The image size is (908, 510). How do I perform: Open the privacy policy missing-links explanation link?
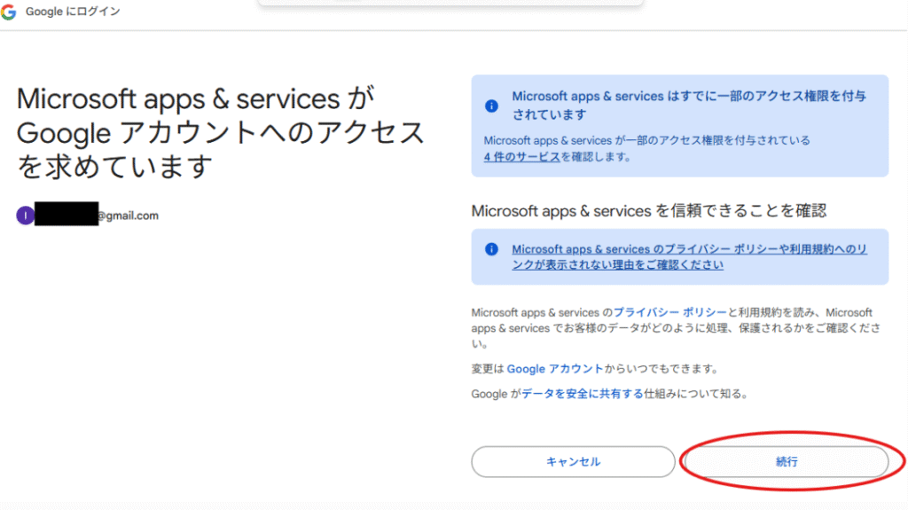pos(689,256)
